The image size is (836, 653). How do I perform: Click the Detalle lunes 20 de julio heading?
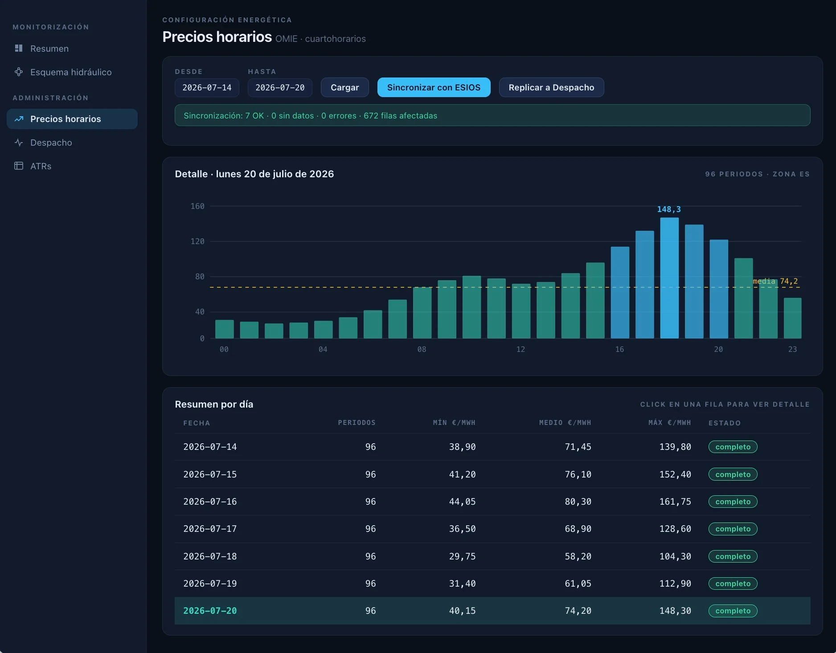(x=254, y=174)
